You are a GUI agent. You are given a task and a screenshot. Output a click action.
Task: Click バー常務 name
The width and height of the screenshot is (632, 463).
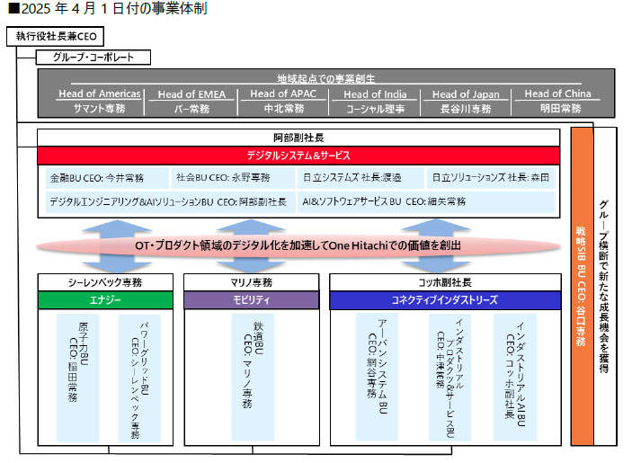click(191, 109)
